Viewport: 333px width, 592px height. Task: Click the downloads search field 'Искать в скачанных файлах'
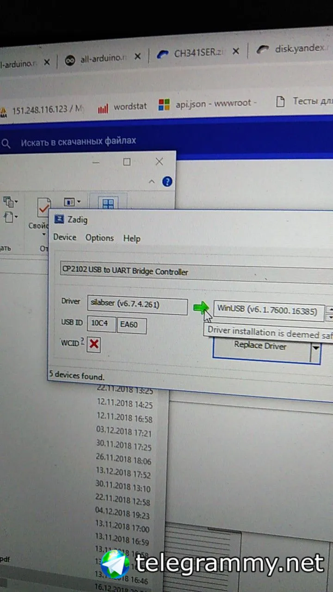(x=78, y=141)
